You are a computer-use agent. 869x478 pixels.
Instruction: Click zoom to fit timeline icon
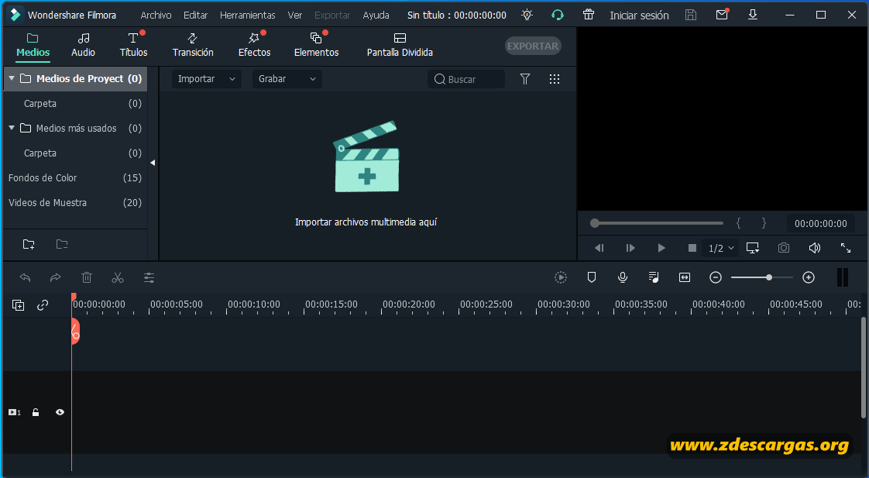[x=685, y=277]
